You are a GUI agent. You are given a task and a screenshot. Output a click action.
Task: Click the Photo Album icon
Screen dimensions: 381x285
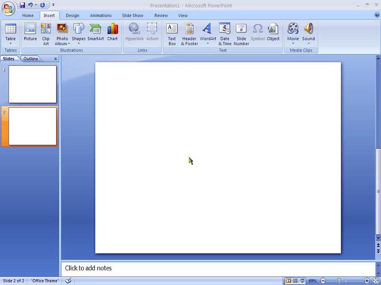pyautogui.click(x=62, y=28)
